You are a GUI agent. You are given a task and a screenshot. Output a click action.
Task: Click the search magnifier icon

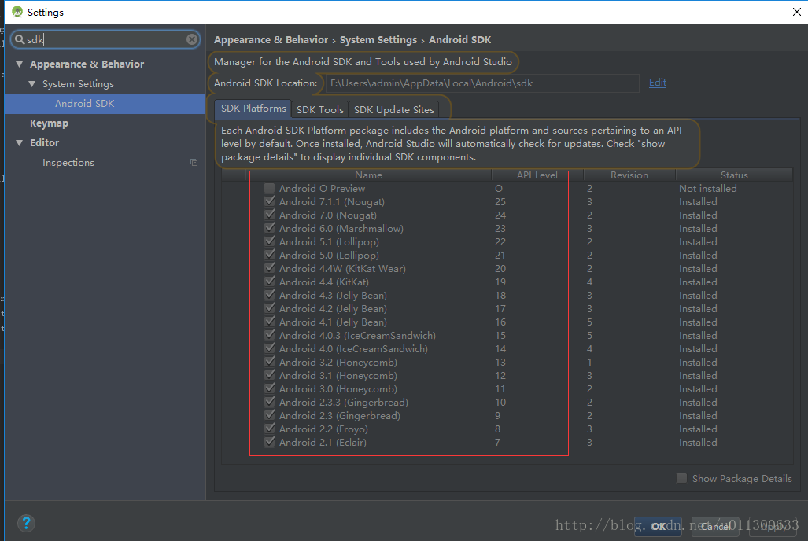[20, 39]
